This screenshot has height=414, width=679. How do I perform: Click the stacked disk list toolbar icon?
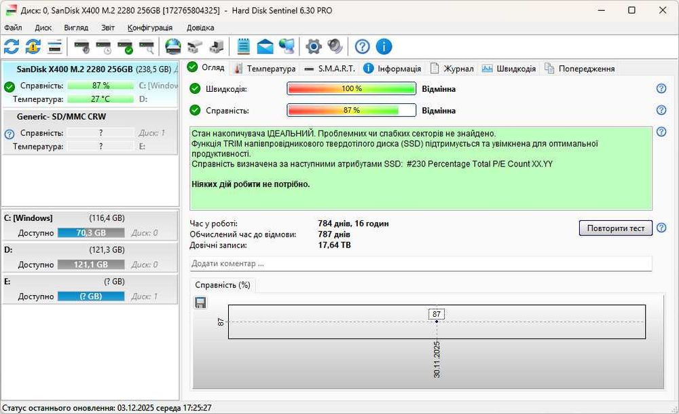coord(54,46)
